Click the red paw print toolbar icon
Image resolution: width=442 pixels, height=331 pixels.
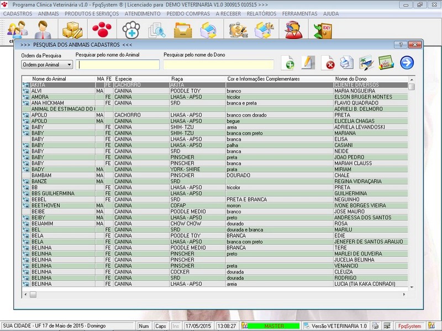[101, 30]
